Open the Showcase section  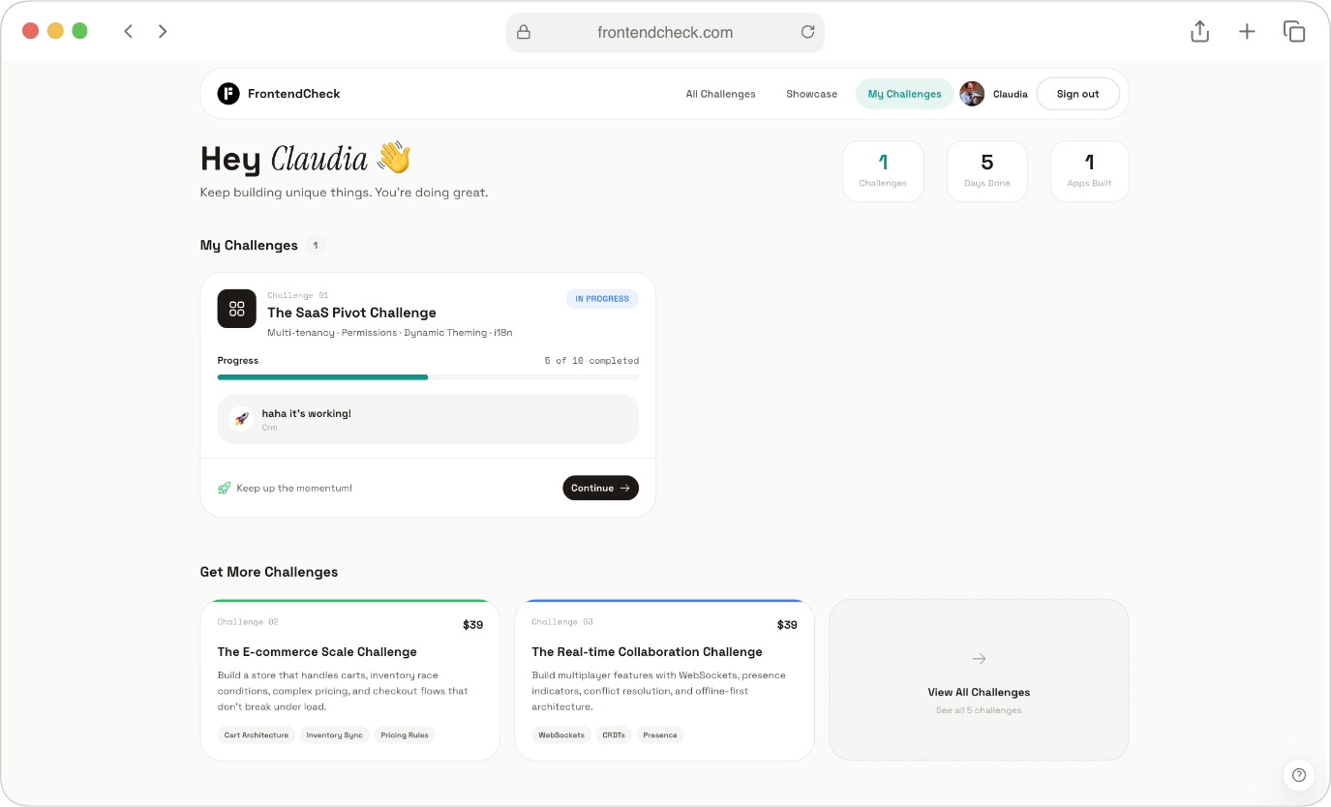point(812,93)
